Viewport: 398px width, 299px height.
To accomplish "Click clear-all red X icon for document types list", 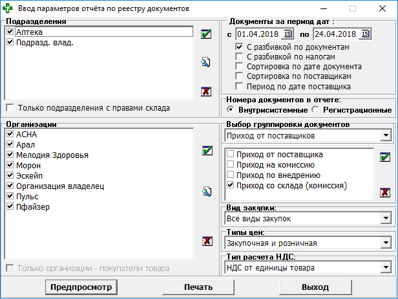I will coord(385,192).
